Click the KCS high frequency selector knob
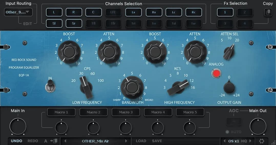276x145 pixels. coord(177,88)
